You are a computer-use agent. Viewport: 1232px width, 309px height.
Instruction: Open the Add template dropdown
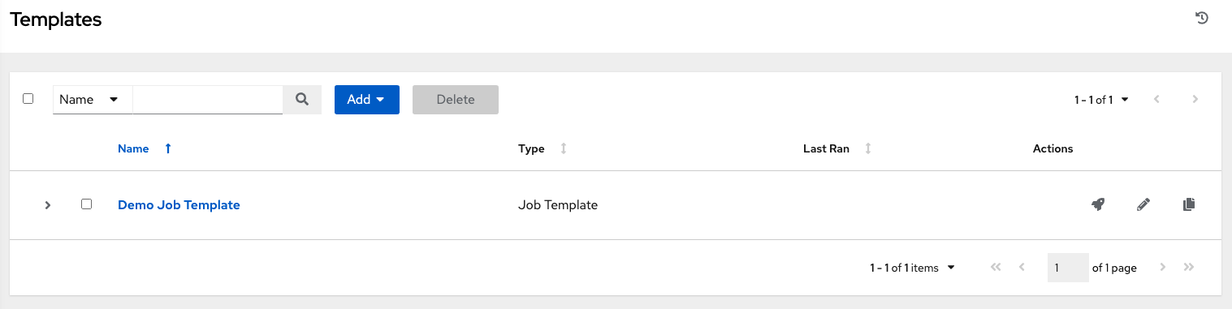point(367,99)
